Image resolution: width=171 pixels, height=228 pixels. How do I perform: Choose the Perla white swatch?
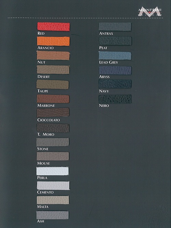[x=53, y=171]
